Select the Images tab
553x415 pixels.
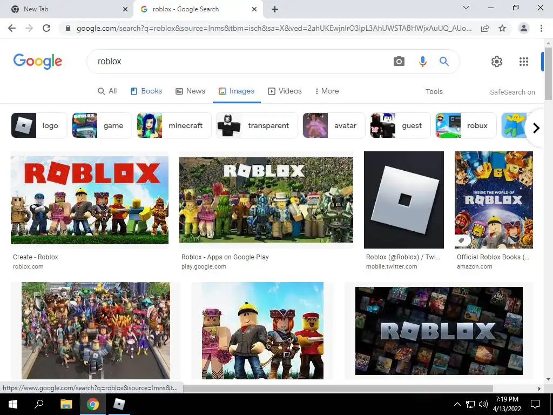(x=237, y=91)
